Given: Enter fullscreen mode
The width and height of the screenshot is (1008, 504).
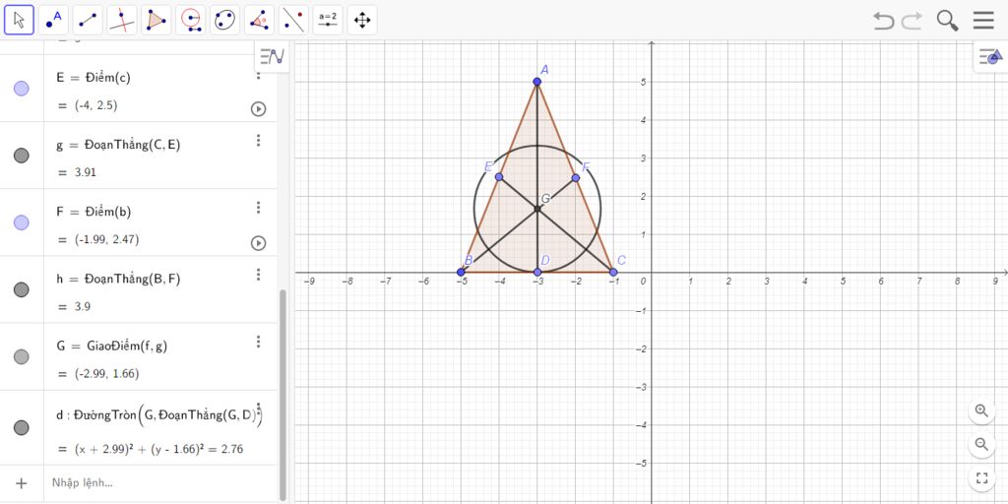Looking at the screenshot, I should (981, 477).
